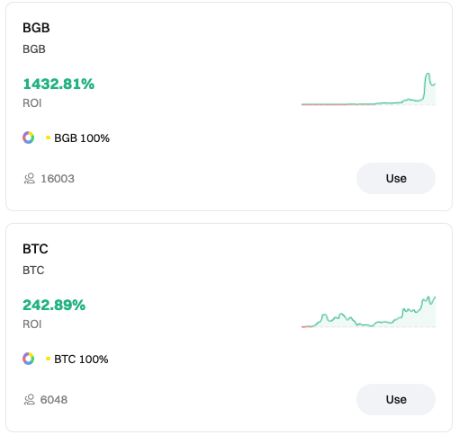The height and width of the screenshot is (435, 459).
Task: Click the ROI label under 242.89%
Action: pyautogui.click(x=32, y=324)
